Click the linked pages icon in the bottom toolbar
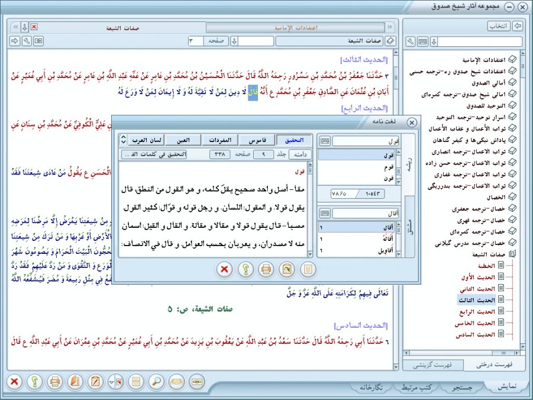Viewport: 533px width, 400px height. 197,382
